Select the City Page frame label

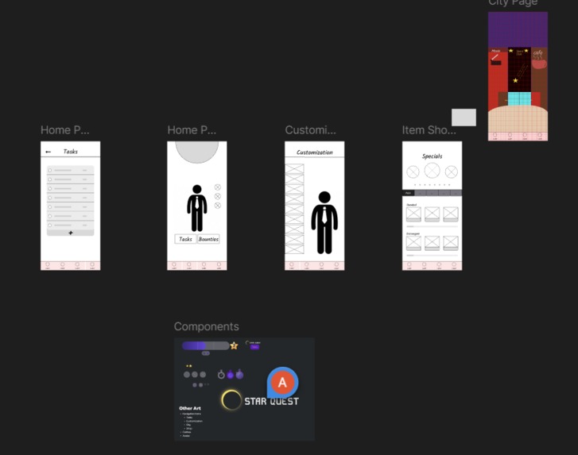click(x=513, y=3)
